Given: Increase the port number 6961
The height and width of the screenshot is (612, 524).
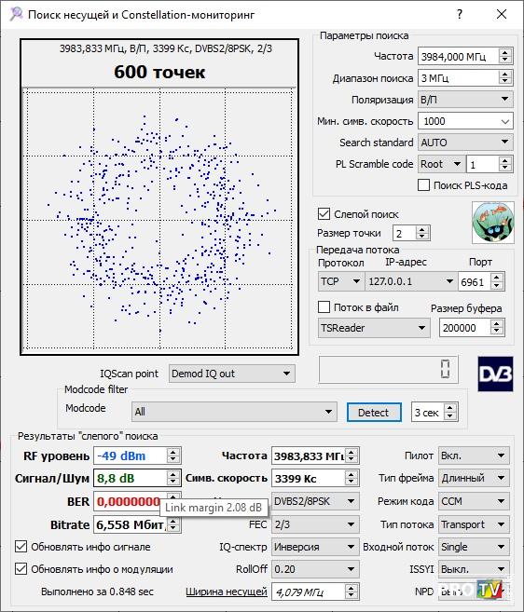Looking at the screenshot, I should pyautogui.click(x=496, y=278).
